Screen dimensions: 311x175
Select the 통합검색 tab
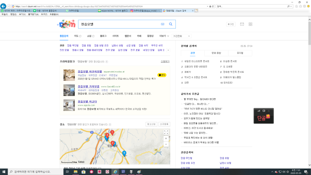coord(64,36)
